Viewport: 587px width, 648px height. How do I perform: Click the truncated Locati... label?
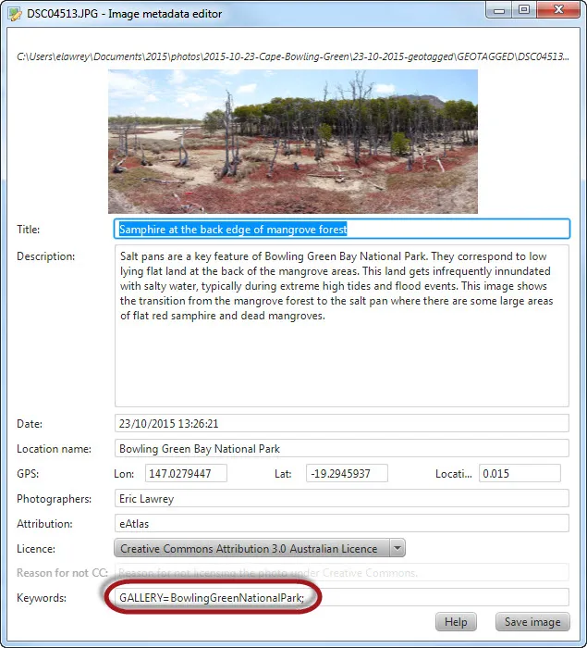453,474
